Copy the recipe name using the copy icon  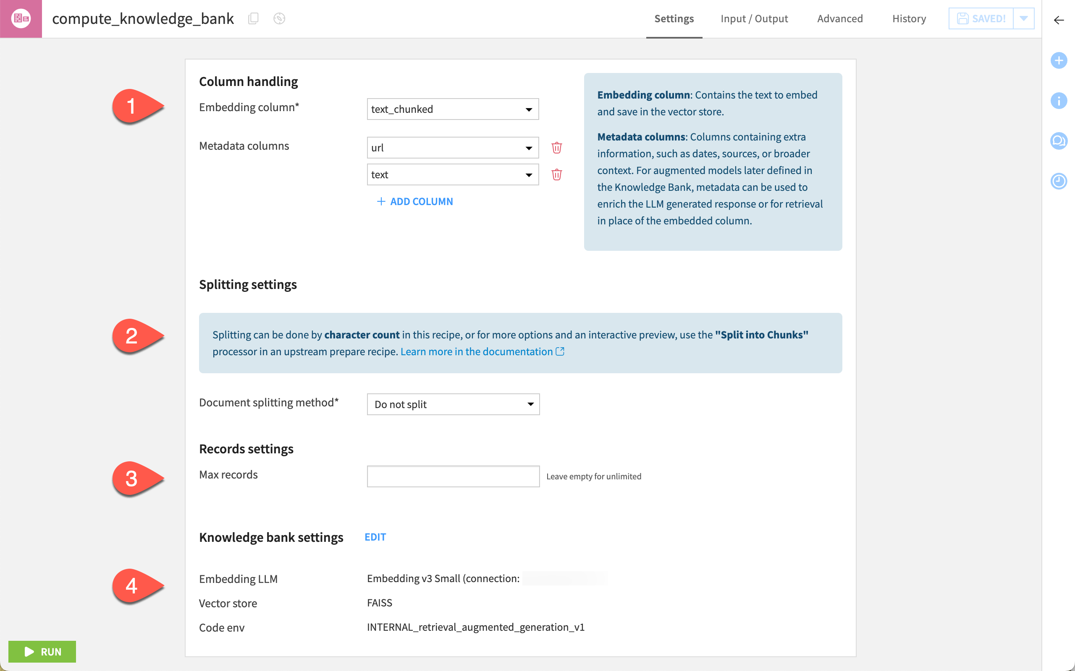(254, 18)
